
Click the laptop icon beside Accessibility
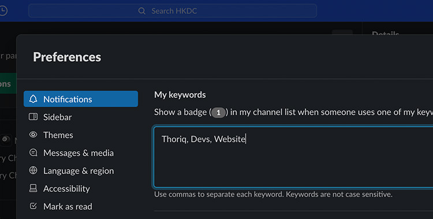point(33,188)
